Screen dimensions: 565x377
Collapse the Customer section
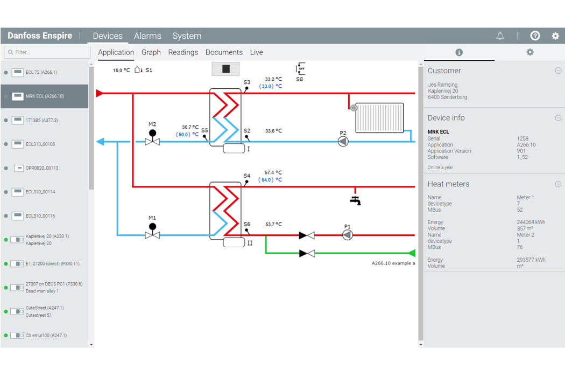pos(558,71)
